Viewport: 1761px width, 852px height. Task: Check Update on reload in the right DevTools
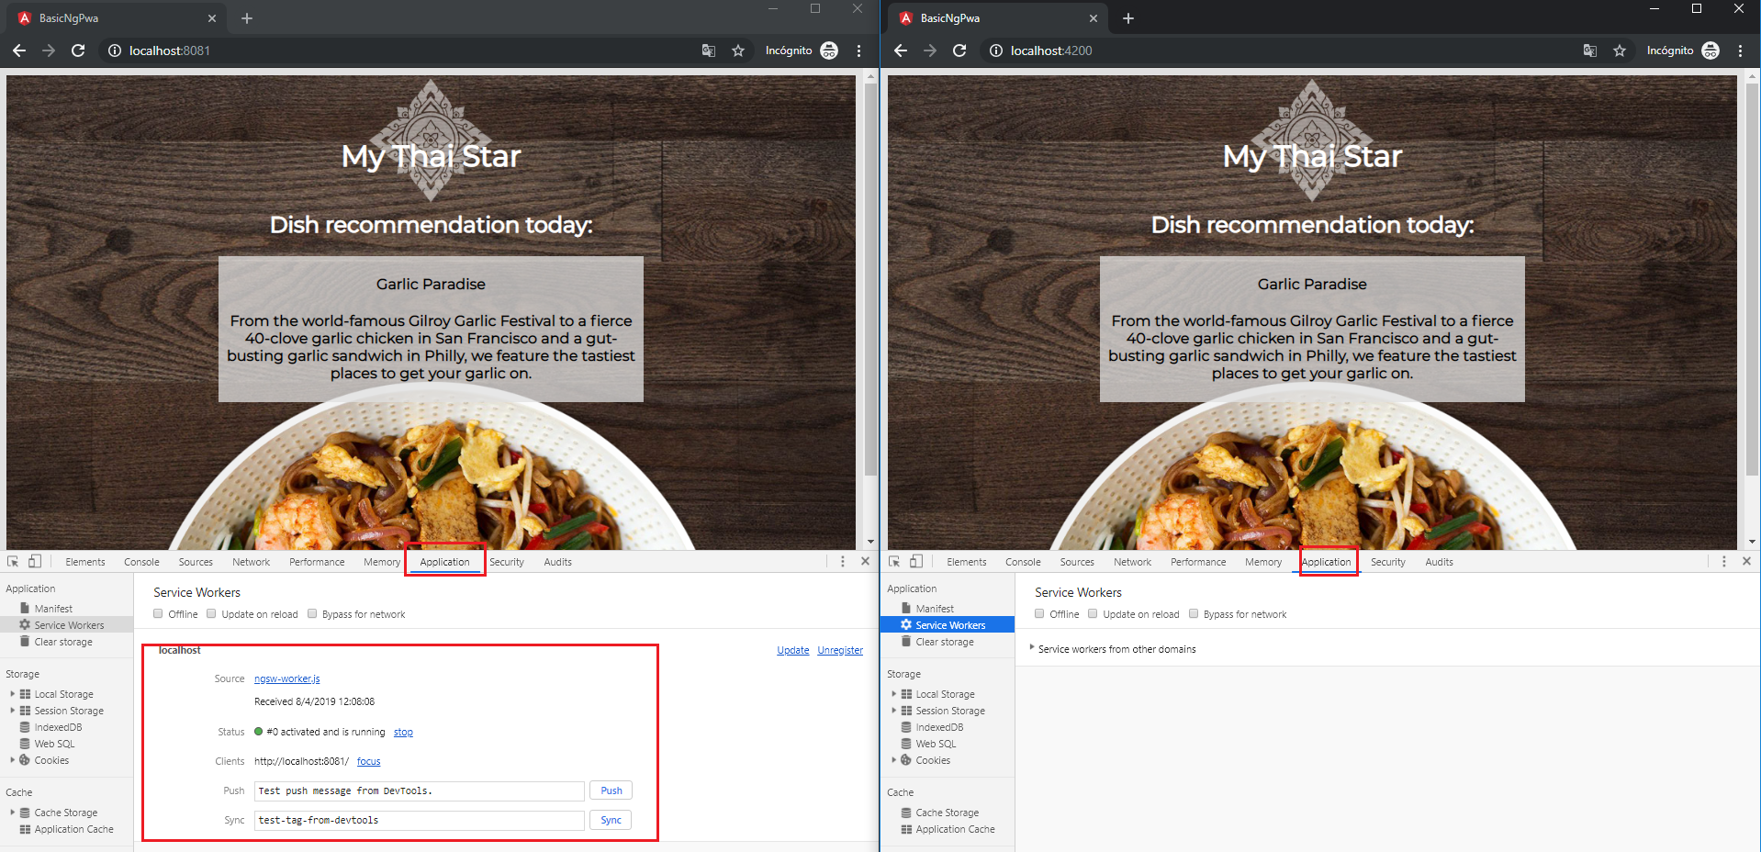1093,614
